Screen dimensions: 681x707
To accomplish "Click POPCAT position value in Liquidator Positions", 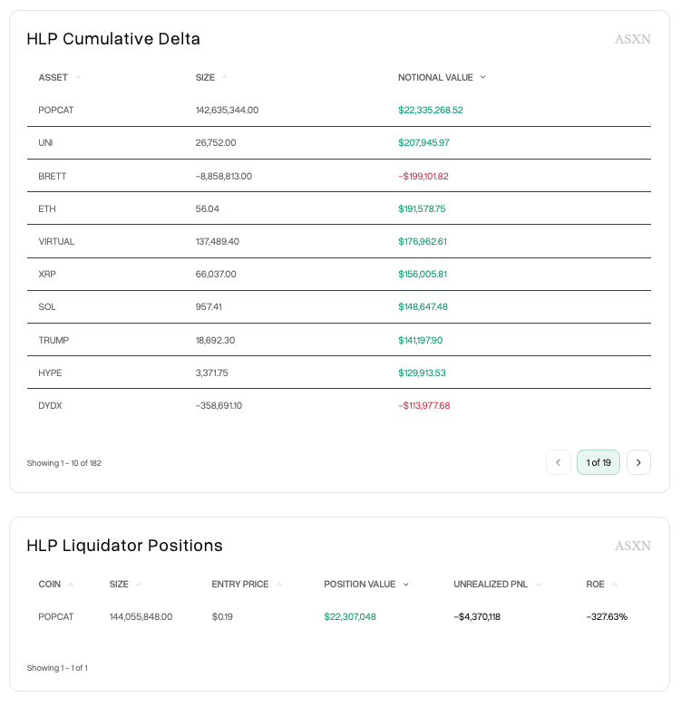I will 350,616.
